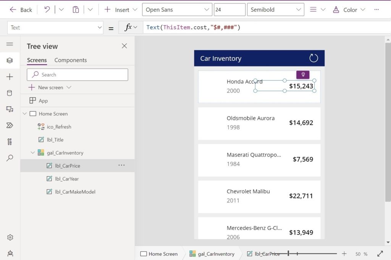391x260 pixels.
Task: Click the Back button
Action: tap(21, 10)
